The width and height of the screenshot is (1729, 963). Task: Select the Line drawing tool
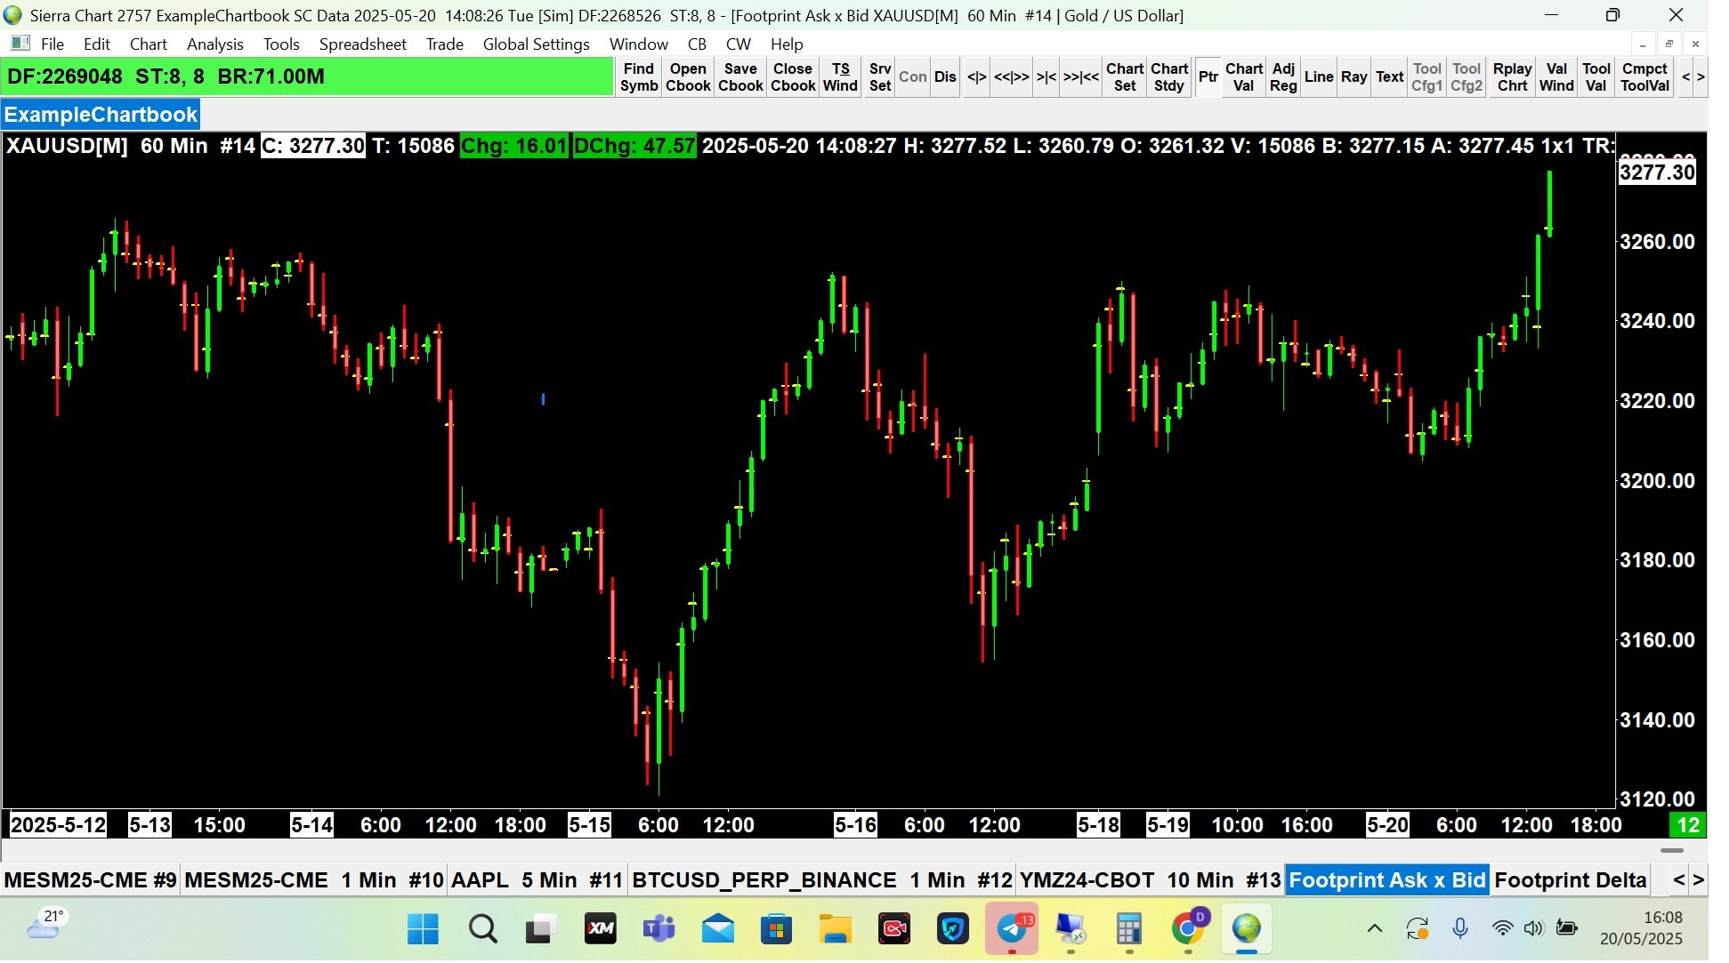(1318, 77)
